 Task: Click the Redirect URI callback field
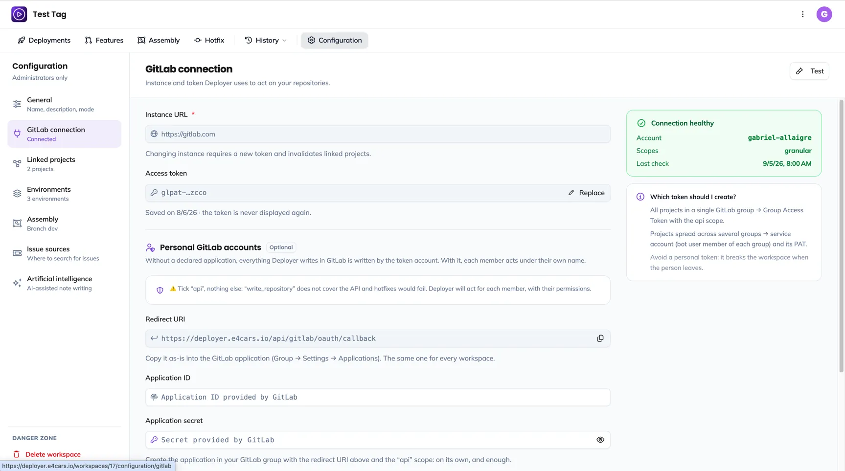[378, 338]
